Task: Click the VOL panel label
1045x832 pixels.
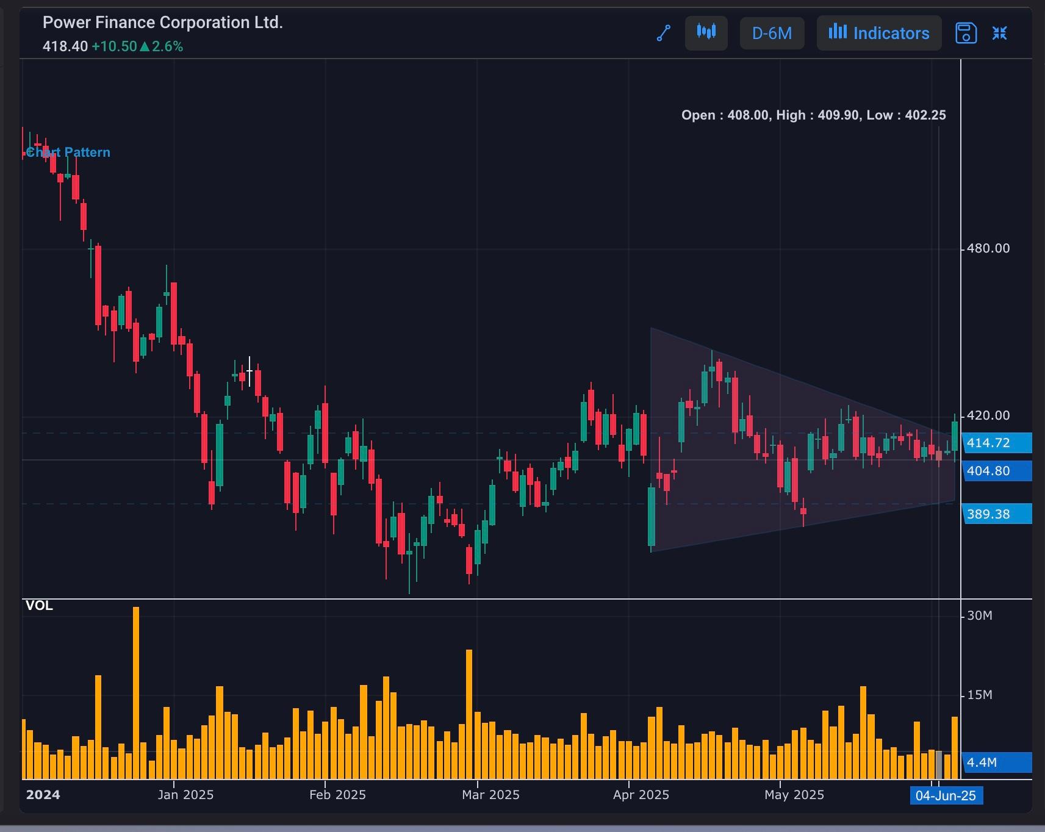Action: 39,606
